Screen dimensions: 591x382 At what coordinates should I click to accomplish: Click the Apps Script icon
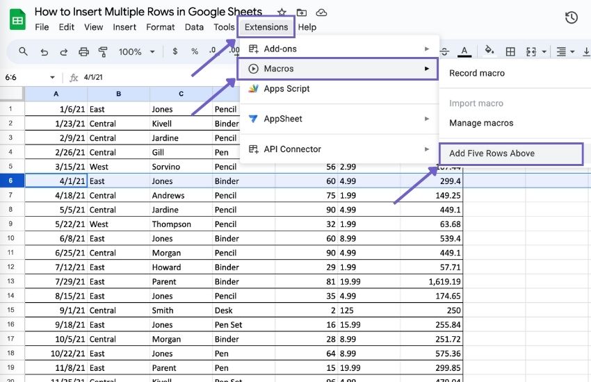click(x=253, y=89)
